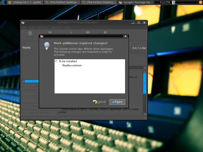Screen dimensions: 203x152
Task: Click the version 3.0.7.1-0ub cell
Action: click(139, 48)
